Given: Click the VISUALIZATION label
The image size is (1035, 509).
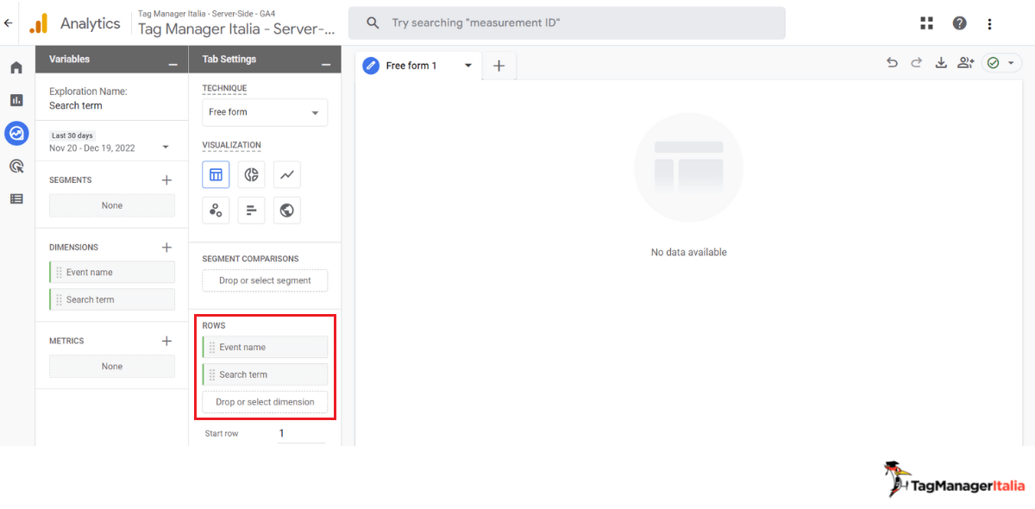Looking at the screenshot, I should click(231, 145).
